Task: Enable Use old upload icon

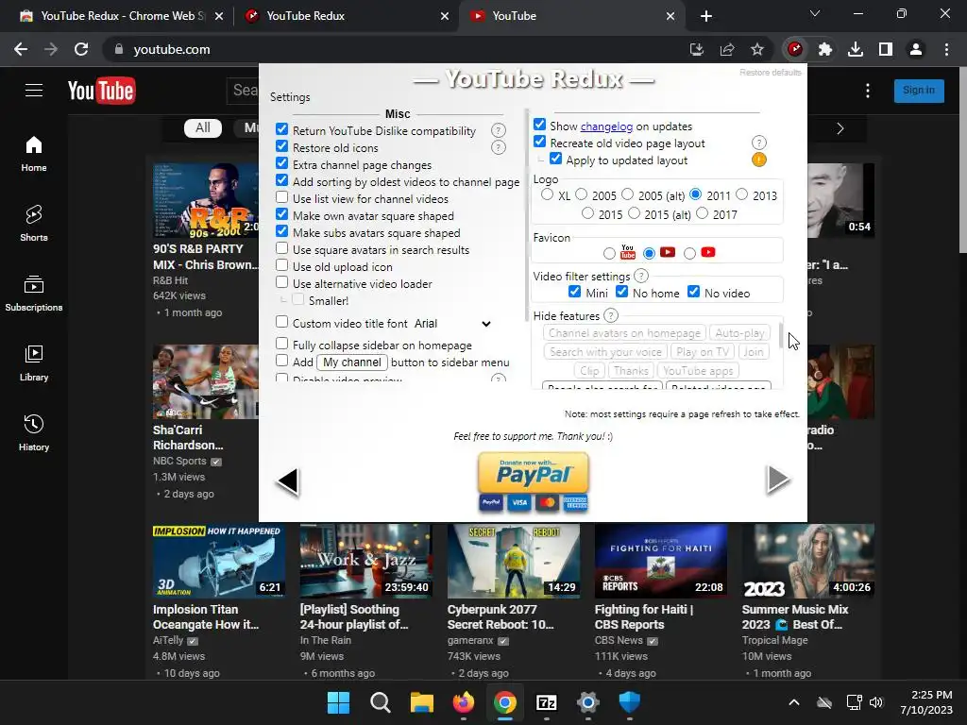Action: (281, 265)
